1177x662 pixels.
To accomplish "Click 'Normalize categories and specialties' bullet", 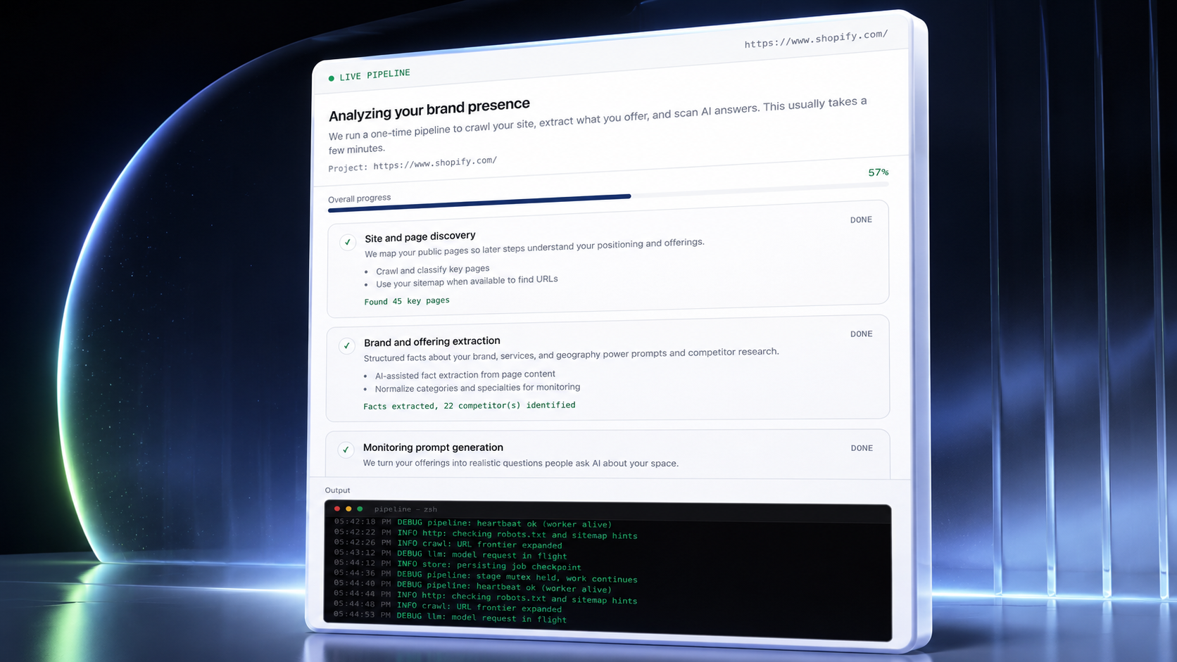I will [477, 388].
